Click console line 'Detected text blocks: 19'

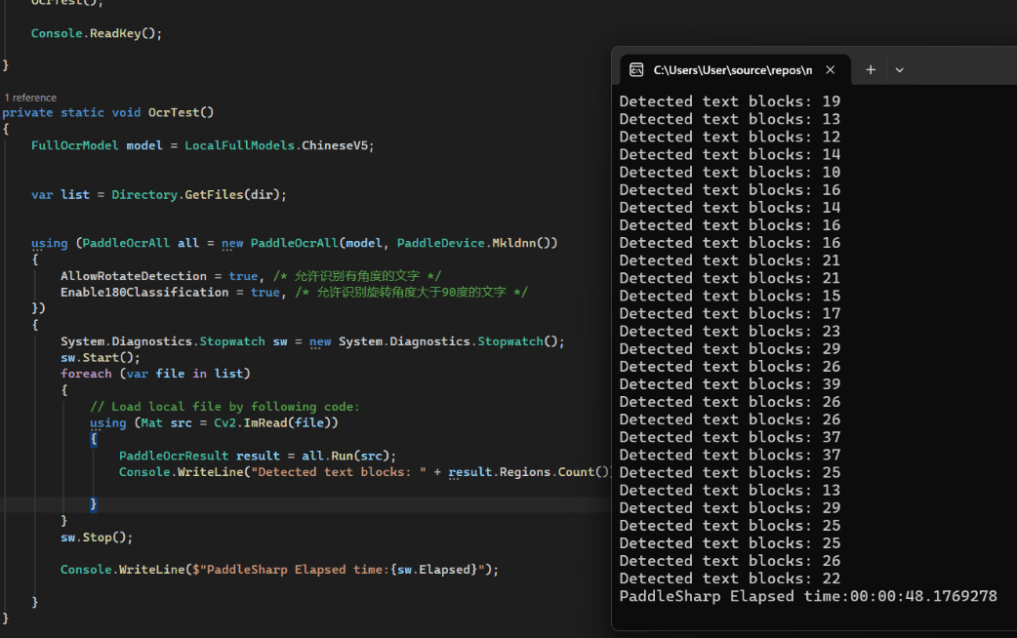click(730, 101)
